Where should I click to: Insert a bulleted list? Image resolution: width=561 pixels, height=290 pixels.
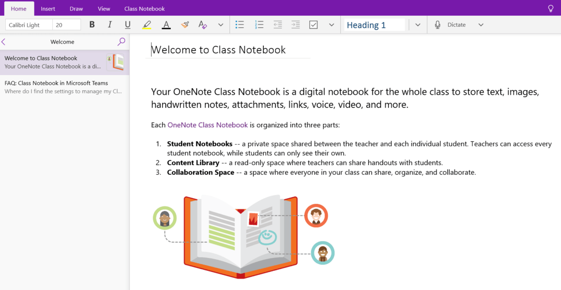[239, 24]
